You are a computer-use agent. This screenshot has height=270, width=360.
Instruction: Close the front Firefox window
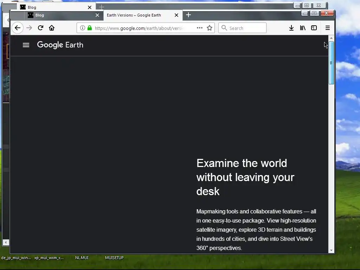(x=327, y=13)
